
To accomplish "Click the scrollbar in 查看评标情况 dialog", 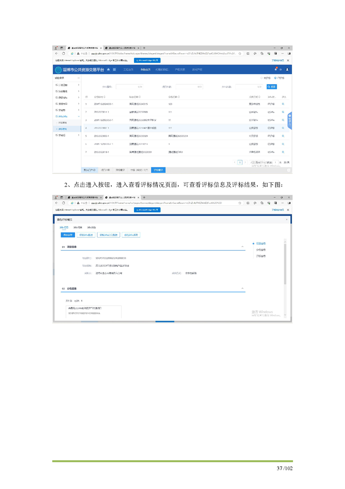I will [285, 261].
